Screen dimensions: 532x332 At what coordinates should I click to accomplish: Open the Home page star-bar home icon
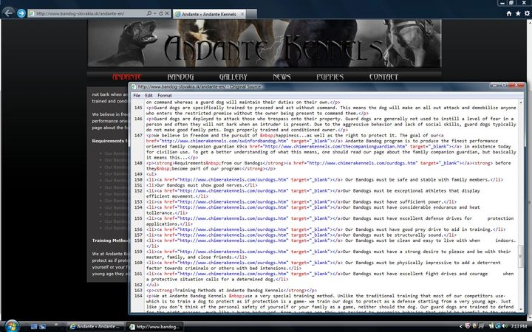tap(508, 13)
